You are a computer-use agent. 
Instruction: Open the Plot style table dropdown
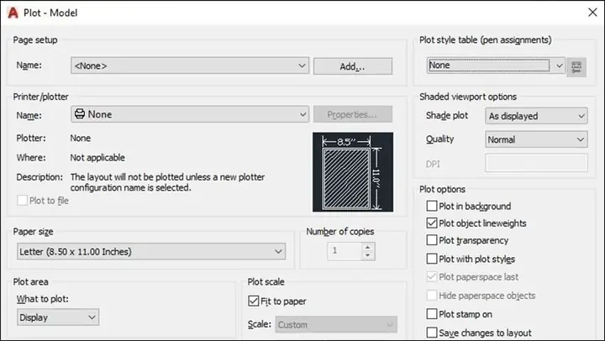click(x=497, y=66)
